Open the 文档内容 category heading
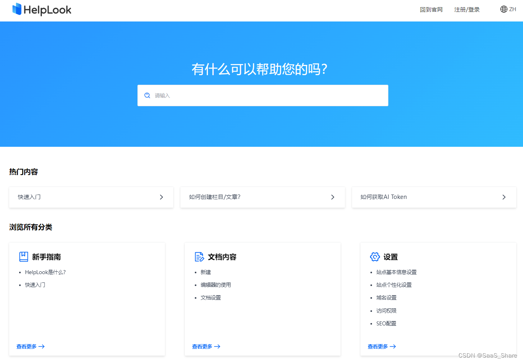 click(222, 257)
